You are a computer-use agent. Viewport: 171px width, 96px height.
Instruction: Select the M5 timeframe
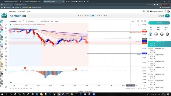pos(159,27)
